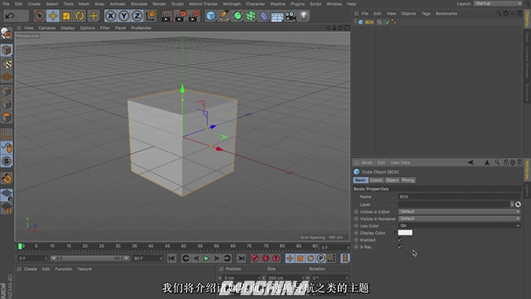The height and width of the screenshot is (299, 531).
Task: Click the Make Editable icon
Action: click(6, 33)
